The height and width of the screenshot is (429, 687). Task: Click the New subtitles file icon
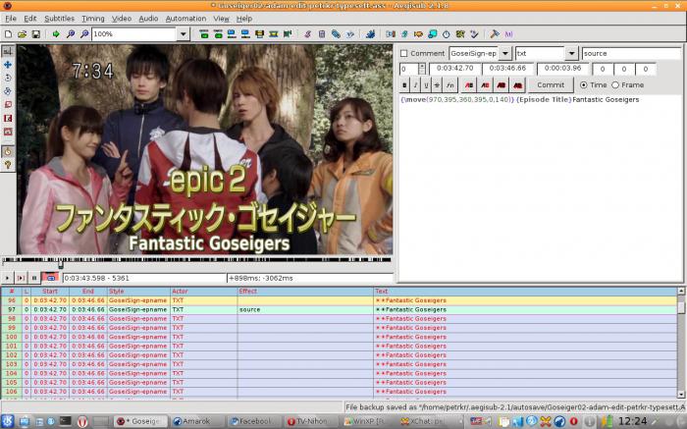[x=8, y=34]
